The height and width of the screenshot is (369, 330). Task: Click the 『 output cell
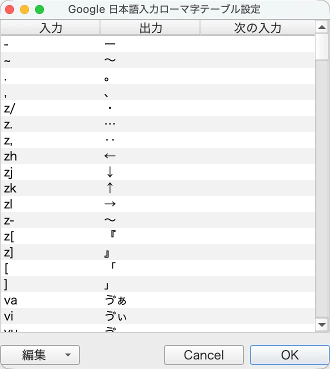(x=150, y=236)
